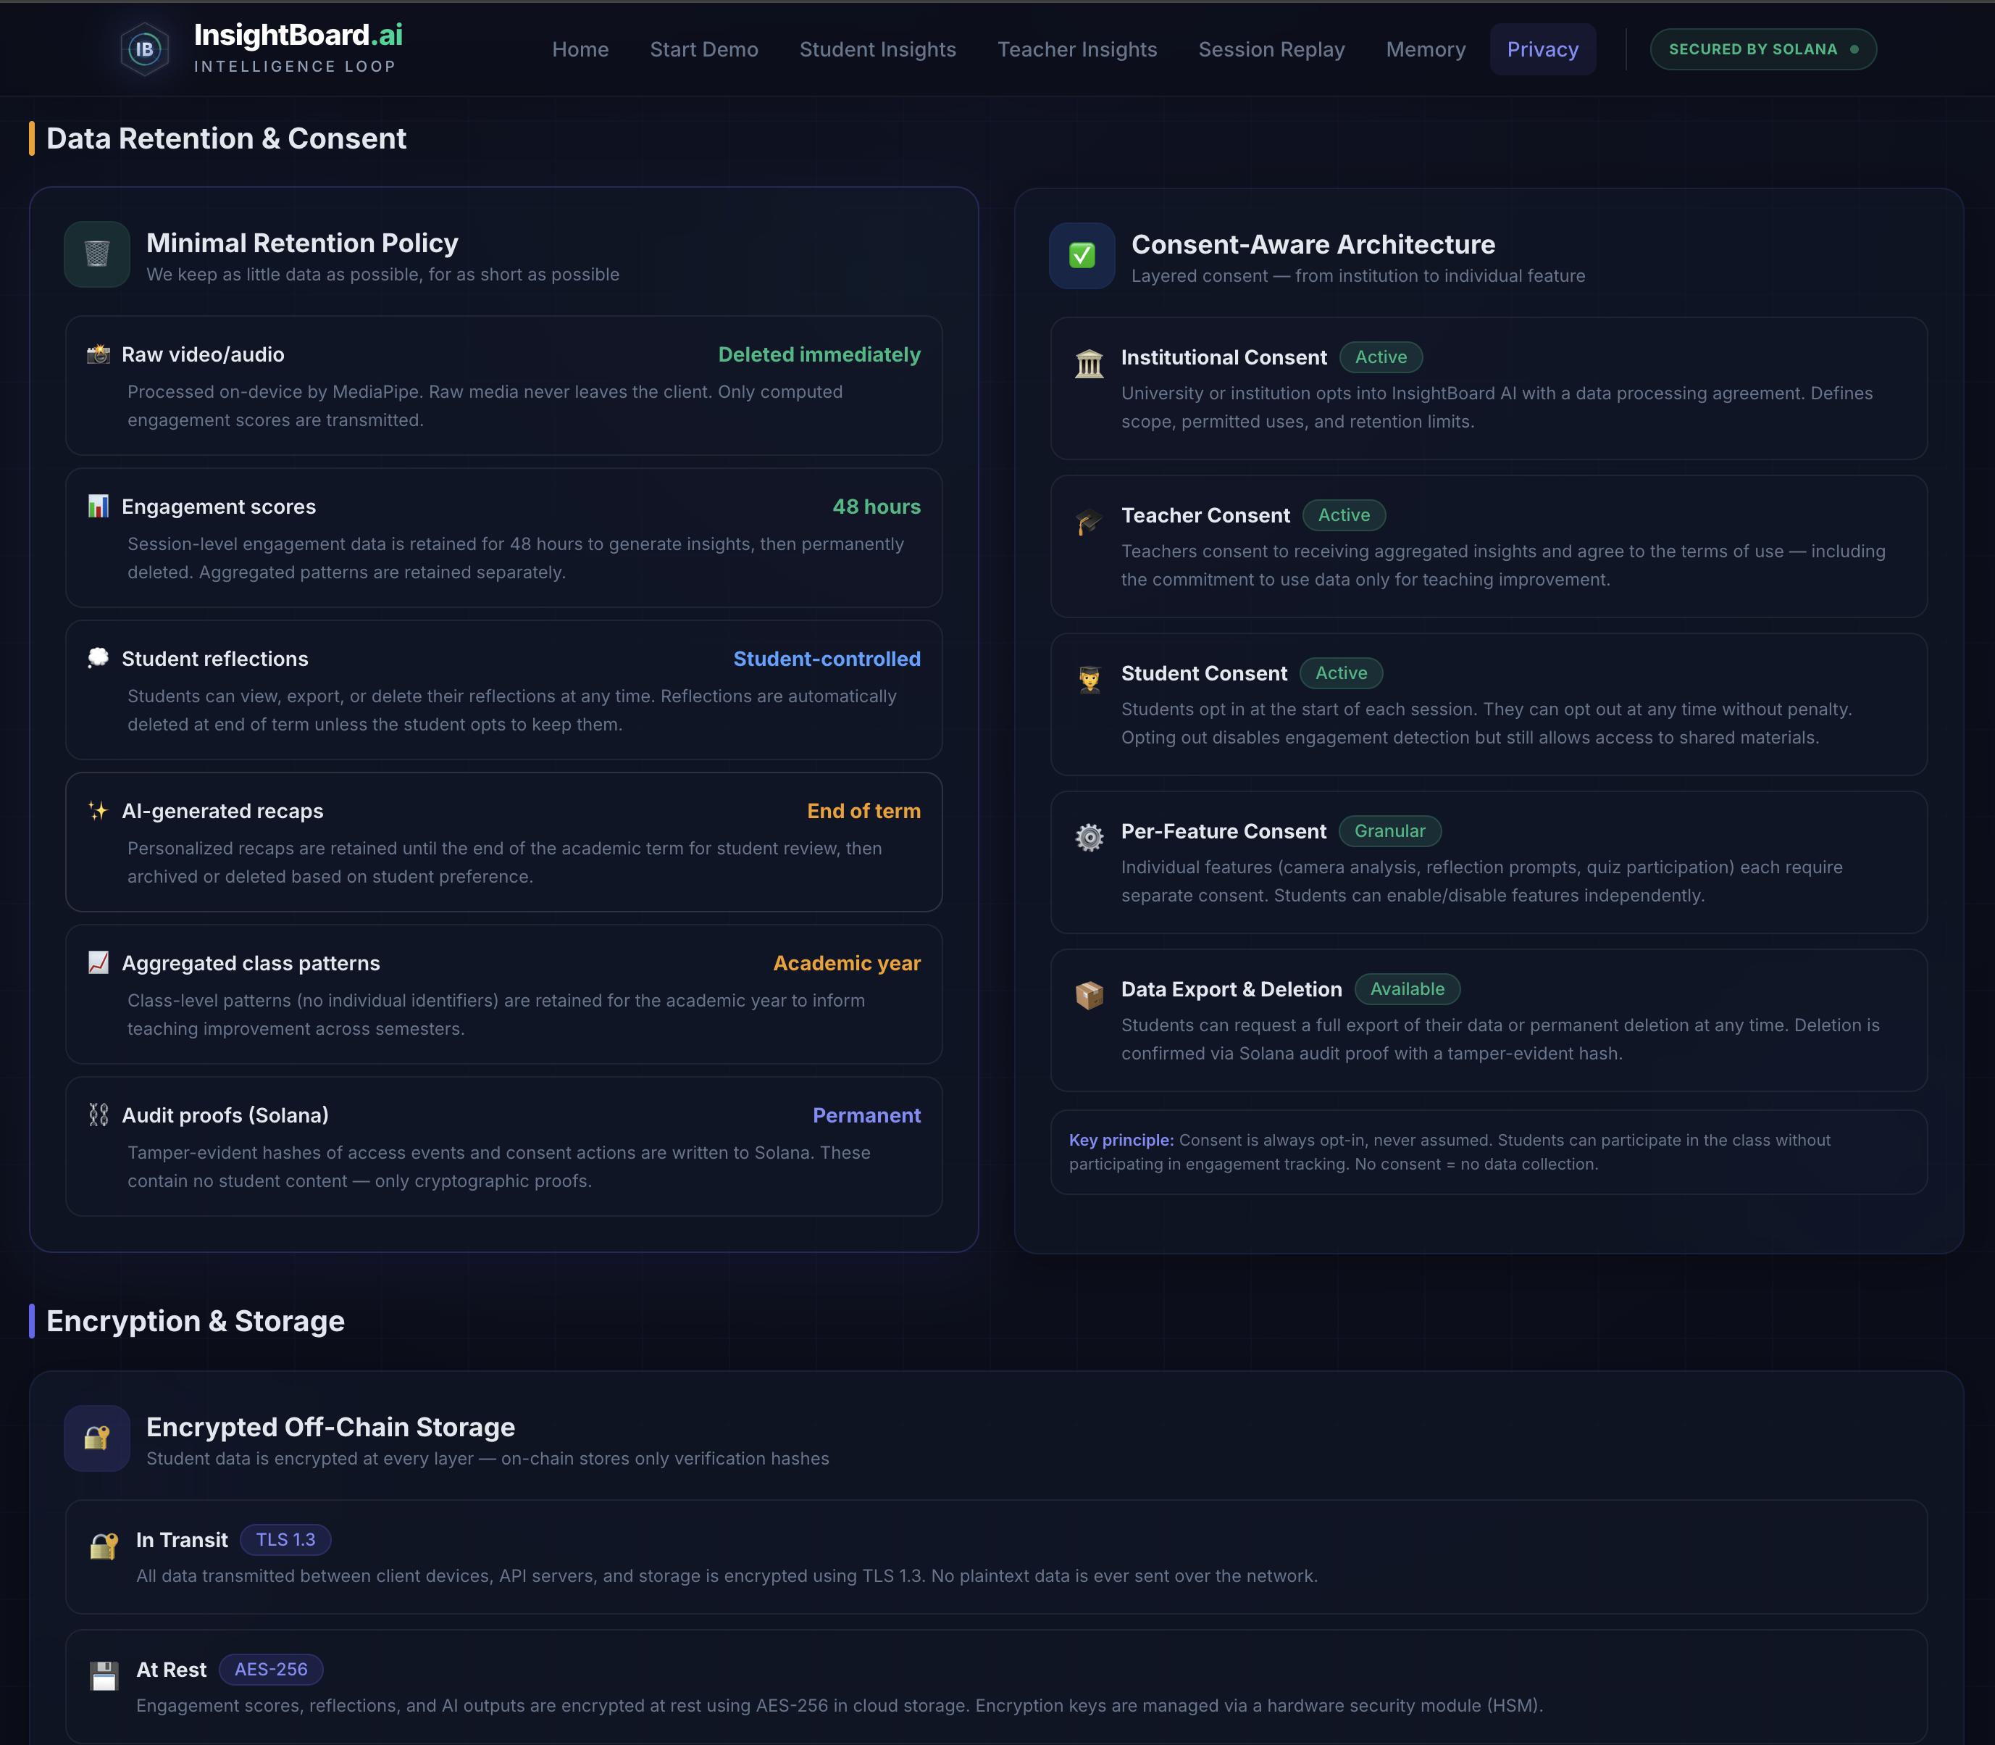Click the lock icon for Encrypted Off-Chain Storage
This screenshot has width=1995, height=1745.
96,1438
